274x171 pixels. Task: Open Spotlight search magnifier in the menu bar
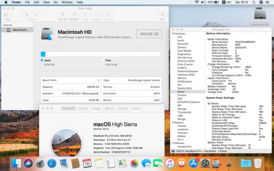(254, 2)
